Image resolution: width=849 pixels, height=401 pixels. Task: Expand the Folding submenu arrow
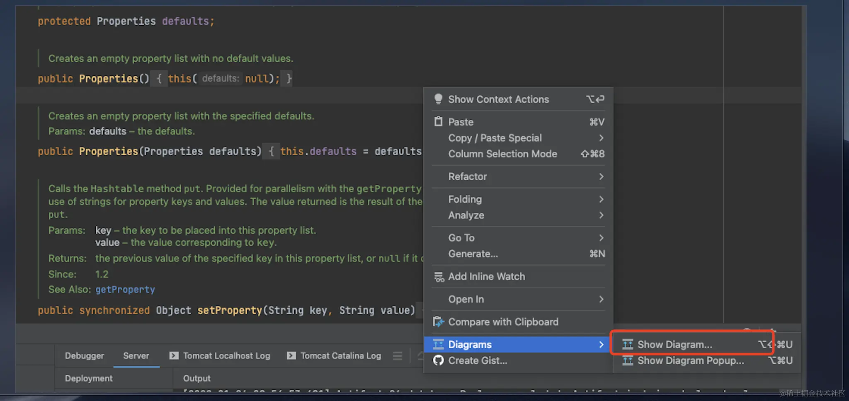(x=601, y=199)
